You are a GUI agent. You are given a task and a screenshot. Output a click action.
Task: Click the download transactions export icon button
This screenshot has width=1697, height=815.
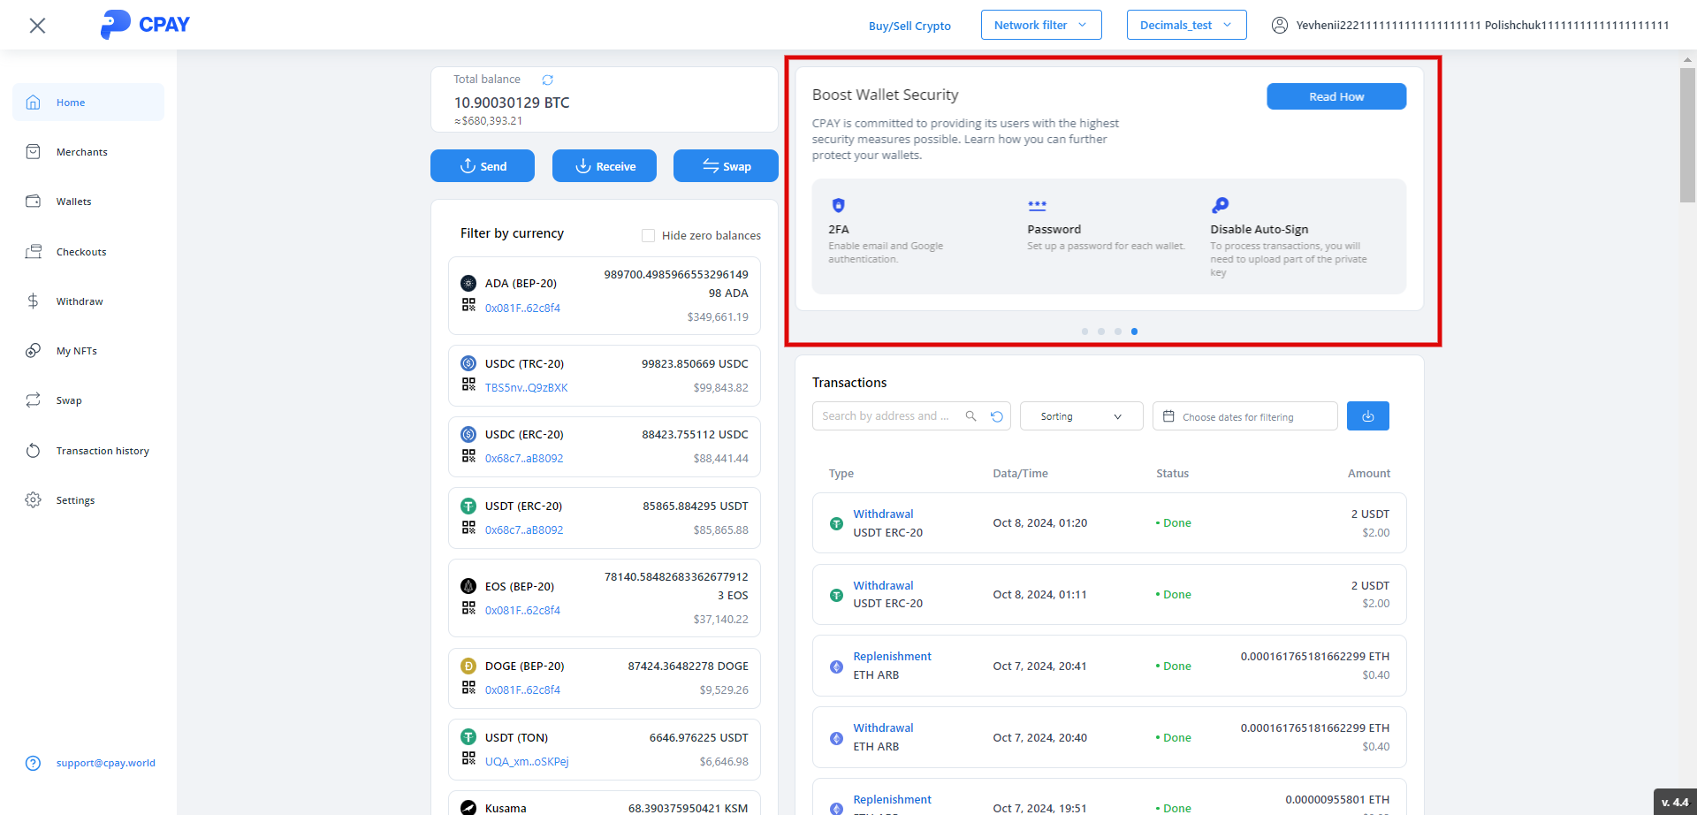(1367, 416)
